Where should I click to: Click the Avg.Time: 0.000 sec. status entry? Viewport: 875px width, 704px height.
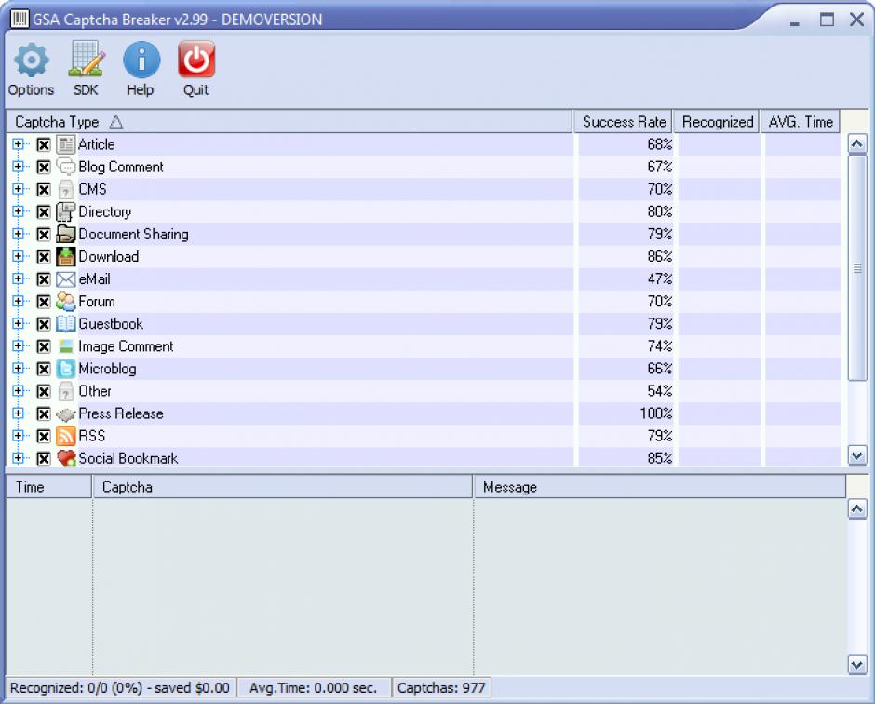pyautogui.click(x=313, y=688)
